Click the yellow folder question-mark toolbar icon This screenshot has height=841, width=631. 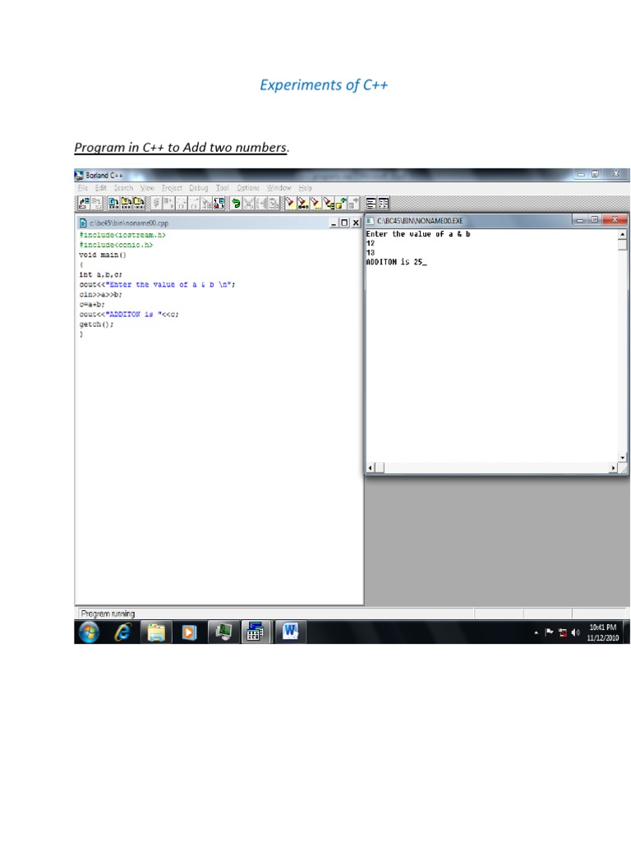[x=126, y=204]
